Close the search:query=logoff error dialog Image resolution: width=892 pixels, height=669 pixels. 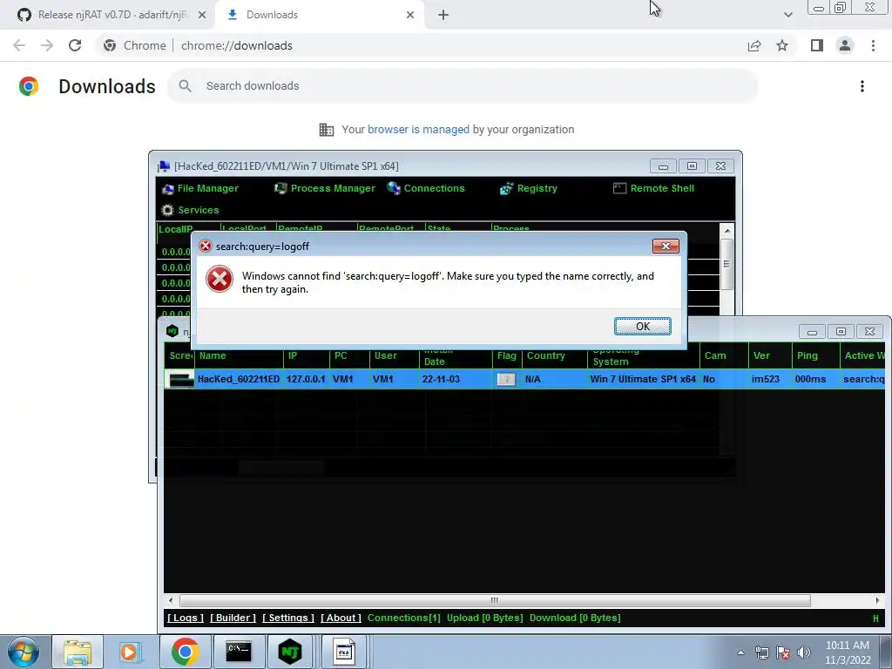666,246
